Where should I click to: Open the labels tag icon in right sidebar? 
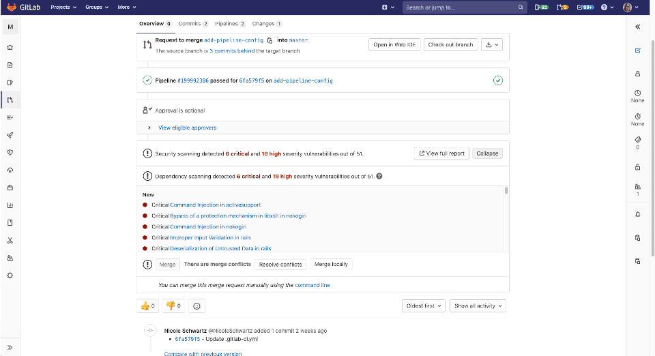click(637, 139)
